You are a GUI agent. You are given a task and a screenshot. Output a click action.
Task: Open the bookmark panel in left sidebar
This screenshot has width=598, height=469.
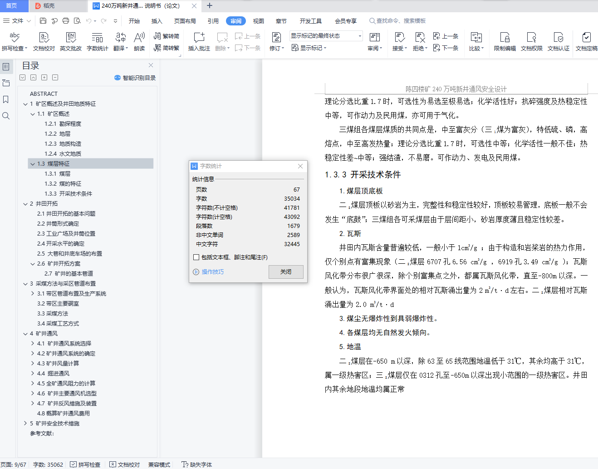click(6, 99)
